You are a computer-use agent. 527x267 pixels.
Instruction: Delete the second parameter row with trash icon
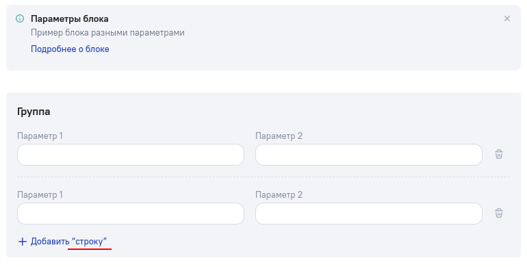[499, 213]
